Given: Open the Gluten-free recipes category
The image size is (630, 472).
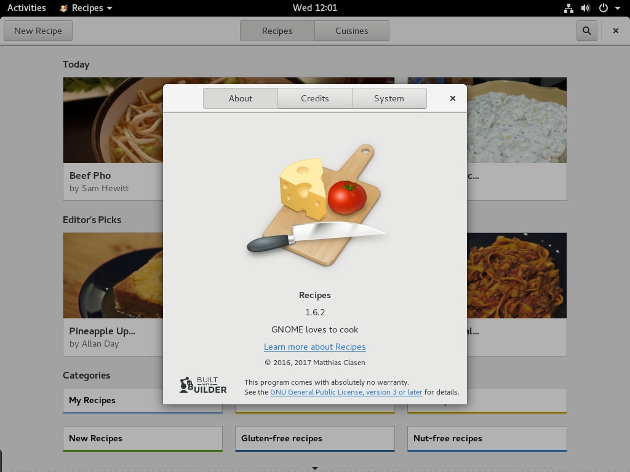Looking at the screenshot, I should click(315, 439).
